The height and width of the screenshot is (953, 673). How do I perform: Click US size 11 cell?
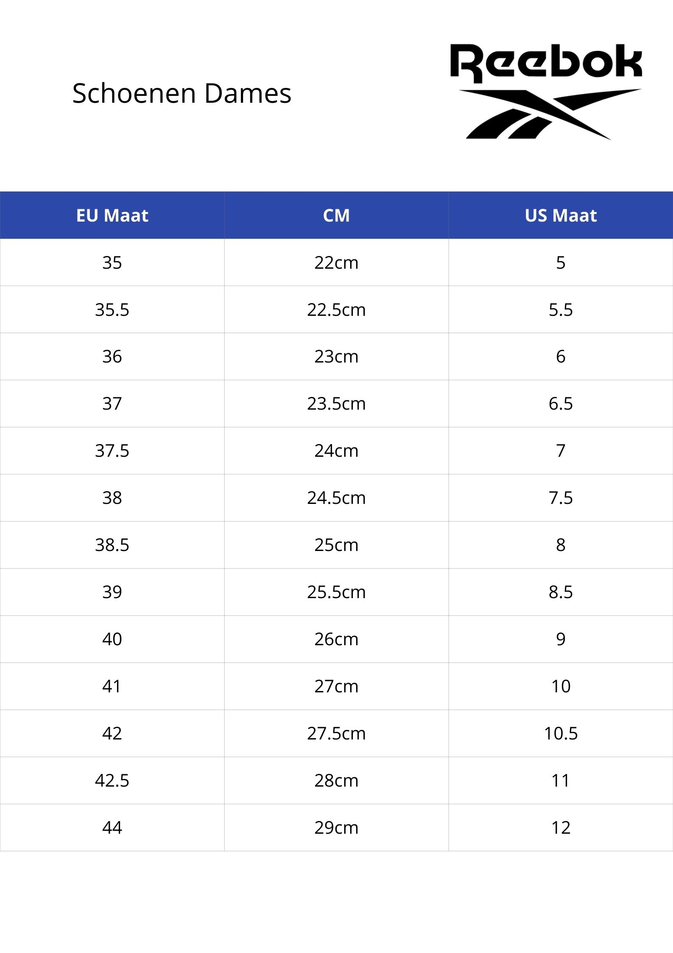(x=561, y=781)
